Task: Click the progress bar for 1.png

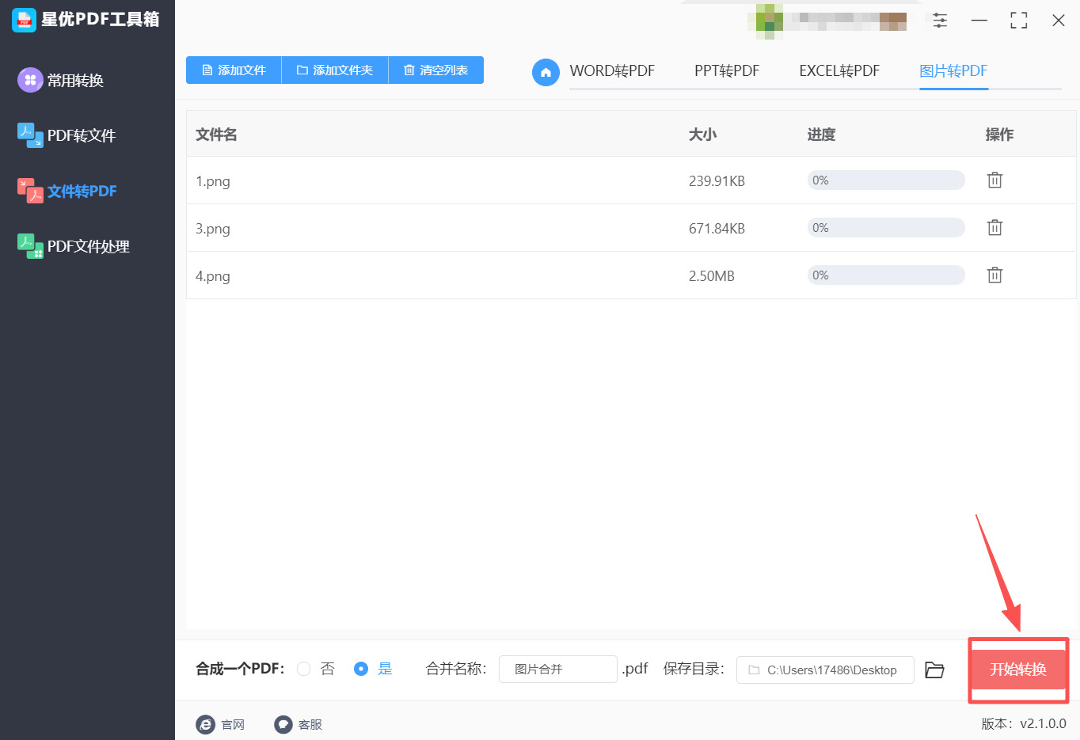Action: (x=886, y=180)
